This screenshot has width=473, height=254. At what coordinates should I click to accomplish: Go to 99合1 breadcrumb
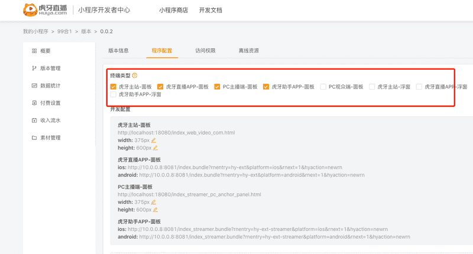point(64,32)
